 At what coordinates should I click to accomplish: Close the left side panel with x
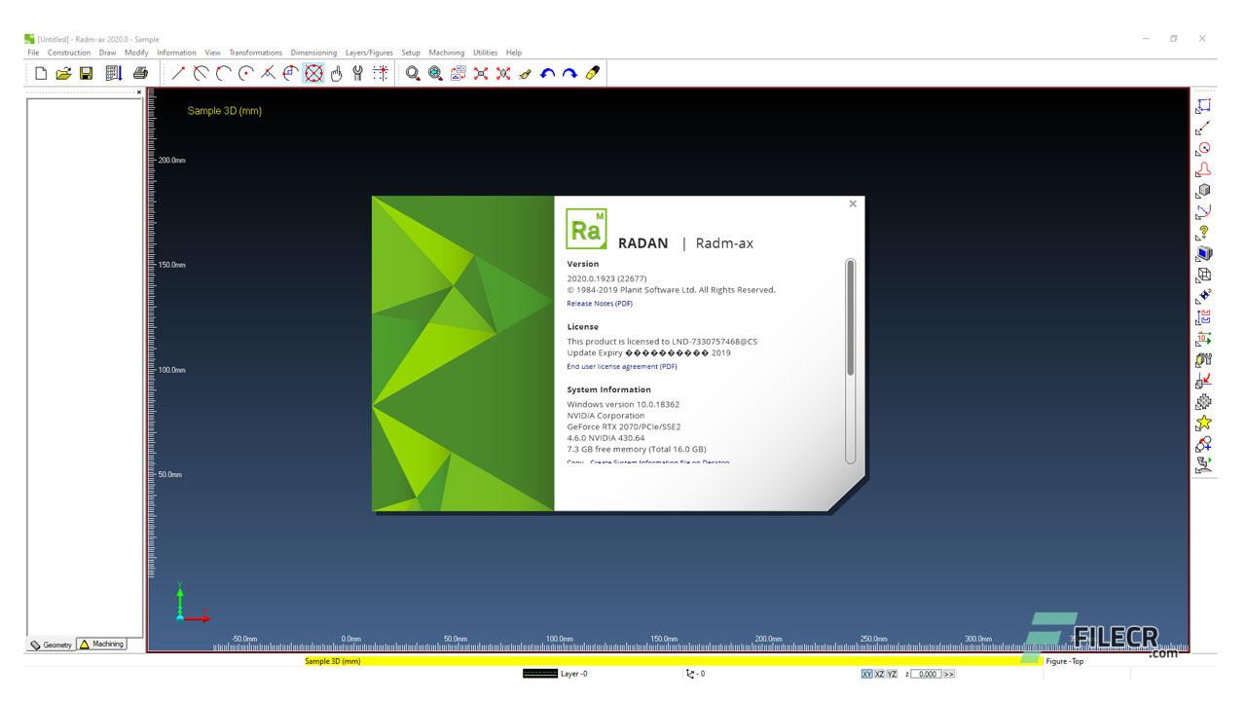tap(139, 92)
